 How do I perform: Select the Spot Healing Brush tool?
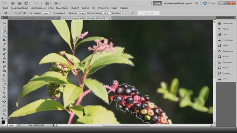4,49
